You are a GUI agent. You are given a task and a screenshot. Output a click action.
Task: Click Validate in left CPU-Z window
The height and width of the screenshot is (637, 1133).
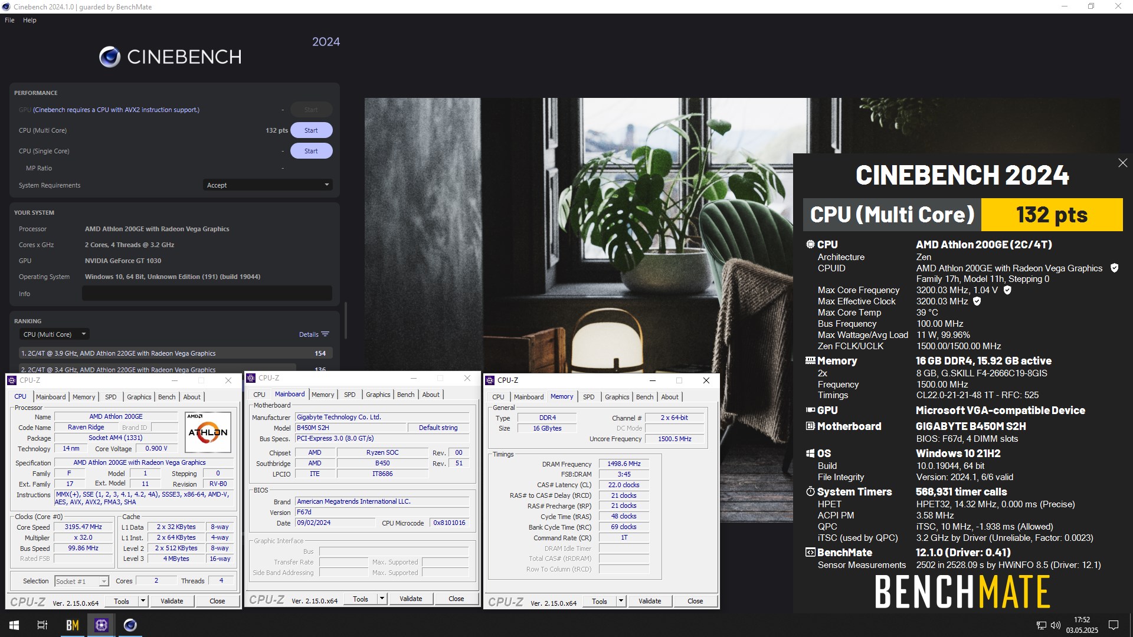(x=172, y=601)
